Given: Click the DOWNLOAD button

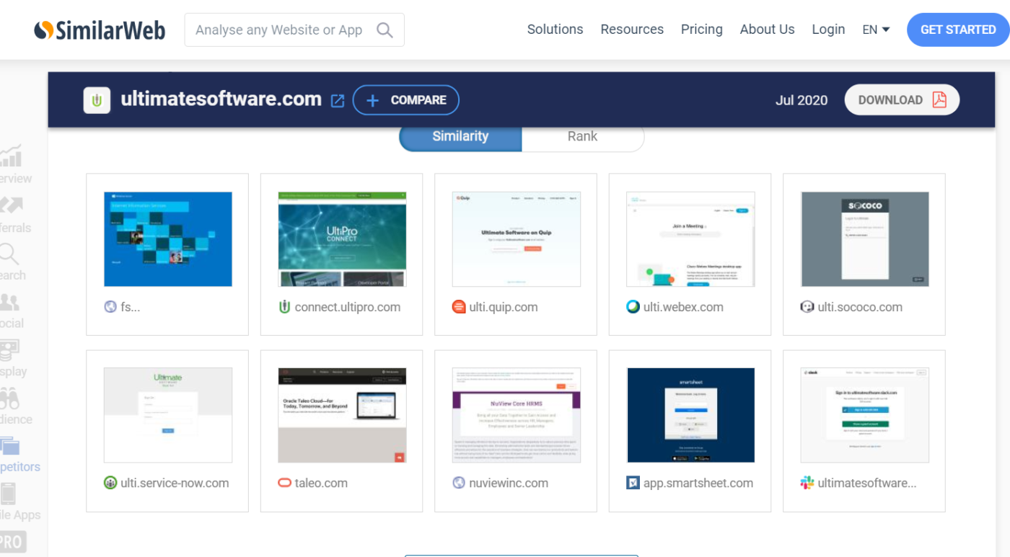Looking at the screenshot, I should coord(902,100).
